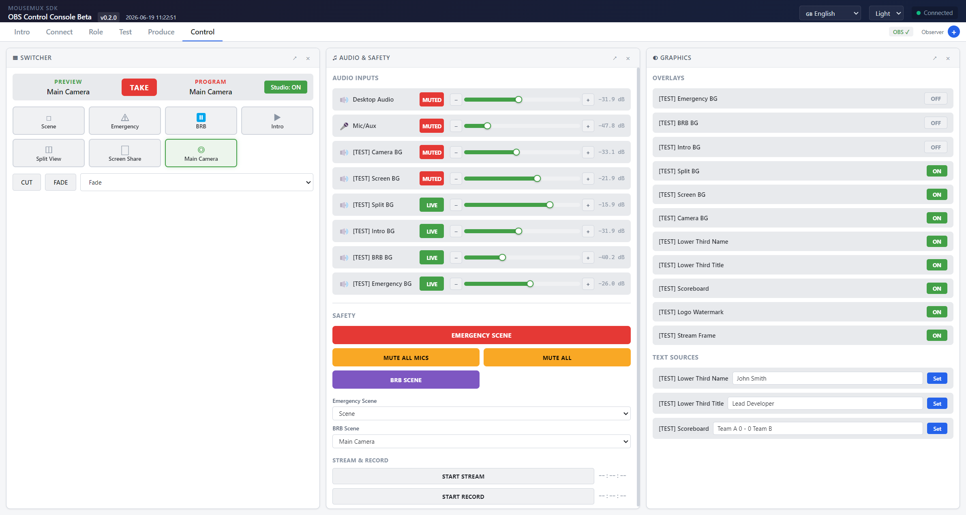The height and width of the screenshot is (515, 966).
Task: Click the [TEST] Camera BG speaker icon
Action: tap(344, 152)
